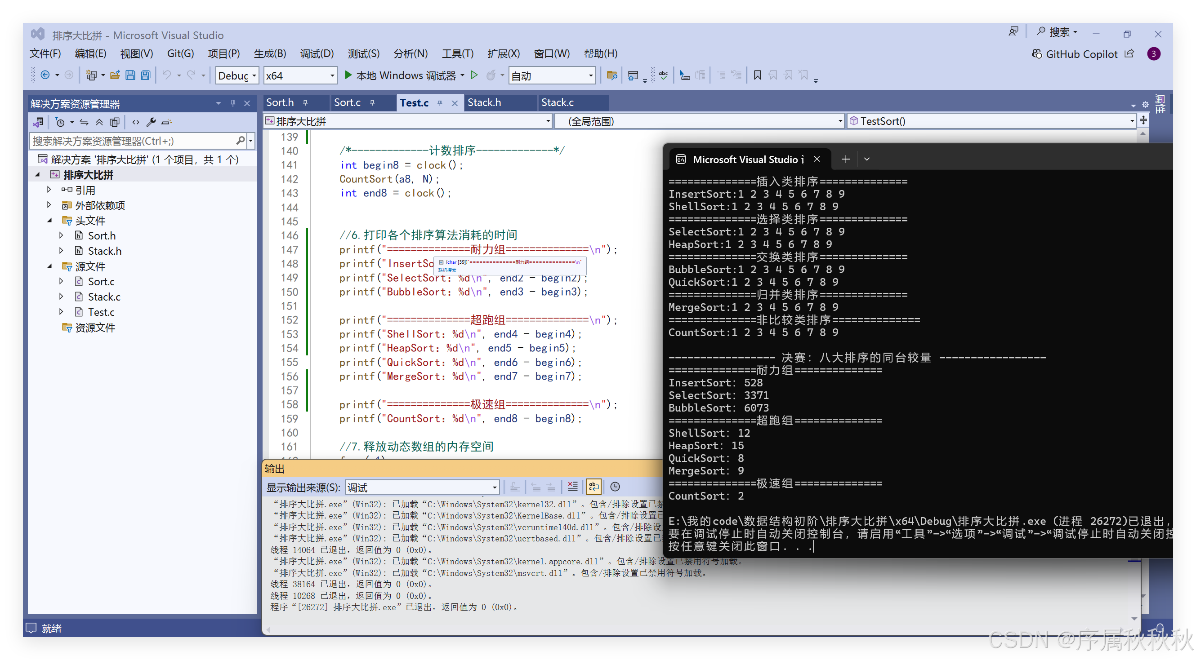Image resolution: width=1196 pixels, height=660 pixels.
Task: Click the Save All toolbar icon
Action: click(146, 75)
